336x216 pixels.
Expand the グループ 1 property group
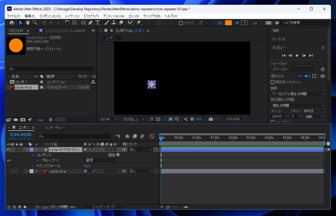pyautogui.click(x=38, y=160)
